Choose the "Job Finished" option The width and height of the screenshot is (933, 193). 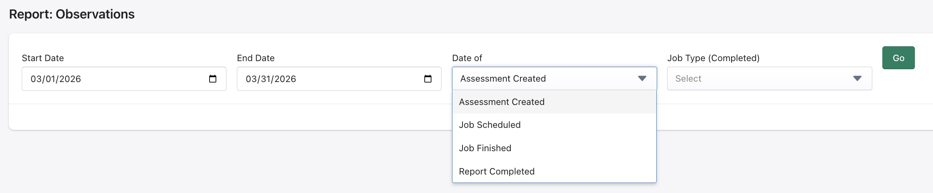click(485, 148)
